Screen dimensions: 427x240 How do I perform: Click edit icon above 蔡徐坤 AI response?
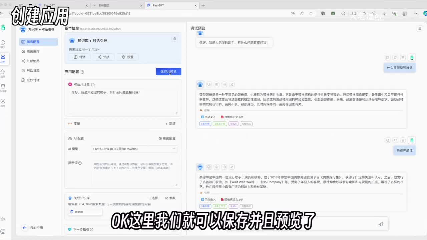(x=232, y=167)
